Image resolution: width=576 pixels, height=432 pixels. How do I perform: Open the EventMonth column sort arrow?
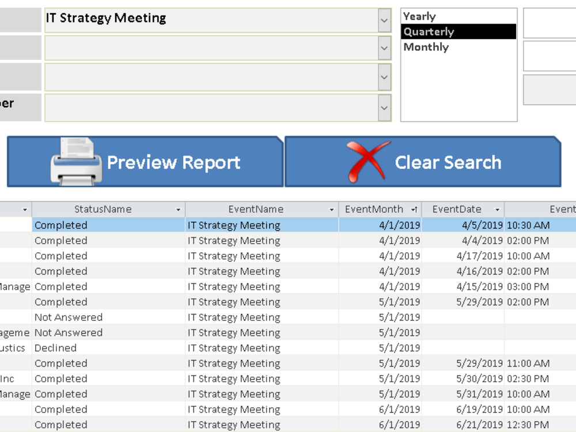[414, 210]
